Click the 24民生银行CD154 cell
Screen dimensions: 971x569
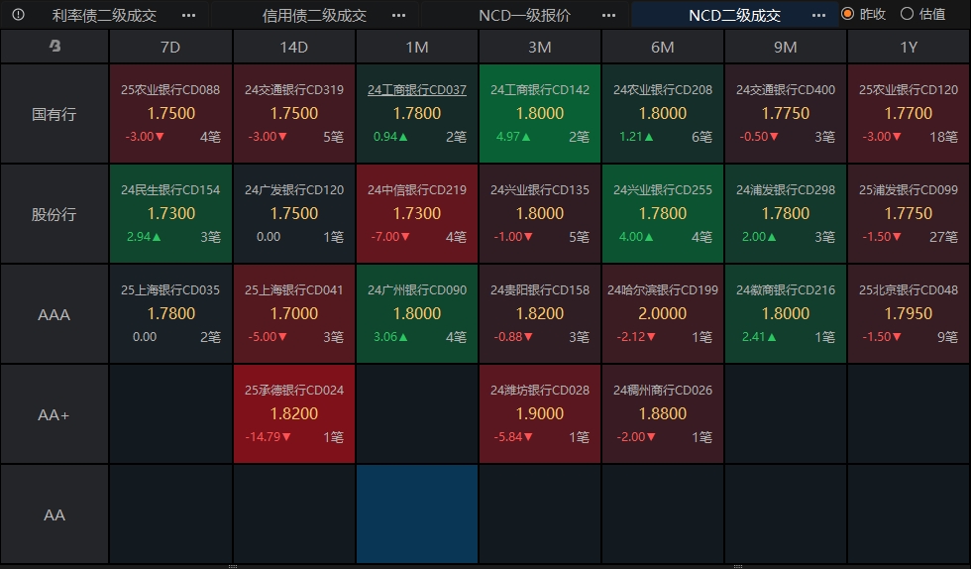tap(170, 214)
